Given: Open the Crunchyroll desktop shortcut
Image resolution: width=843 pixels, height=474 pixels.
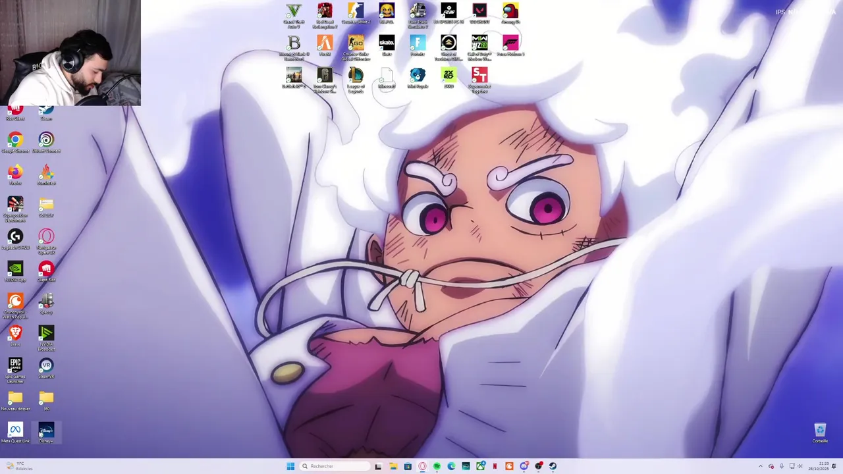Looking at the screenshot, I should [15, 306].
